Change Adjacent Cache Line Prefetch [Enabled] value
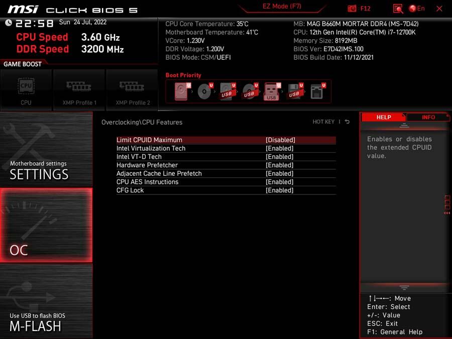This screenshot has height=339, width=452. [x=279, y=173]
